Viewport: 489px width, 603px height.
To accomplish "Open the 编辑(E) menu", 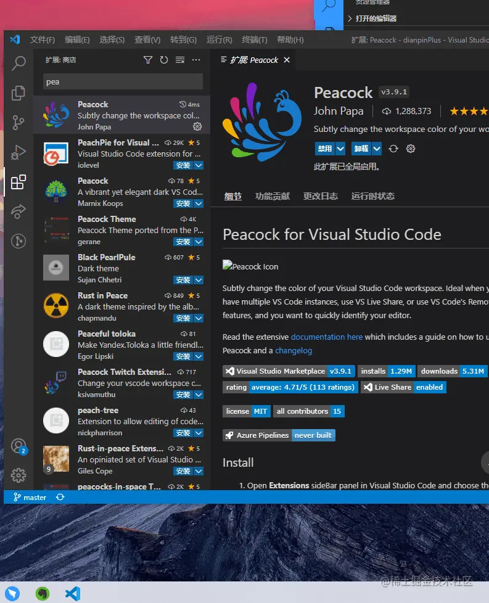I will point(77,40).
